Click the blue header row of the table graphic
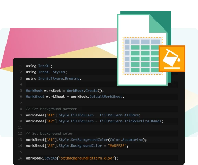The width and height of the screenshot is (198, 165). [142, 42]
